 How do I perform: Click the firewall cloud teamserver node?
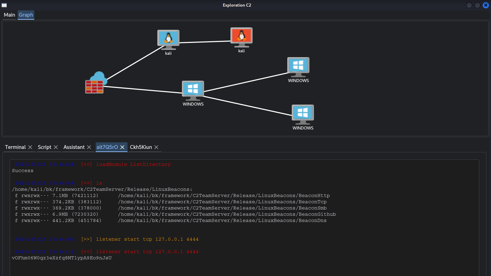96,83
